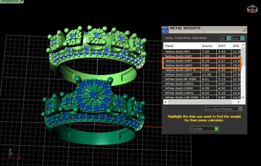261x166 pixels.
Task: Toggle Use Object Materials option
Action: (x=224, y=109)
